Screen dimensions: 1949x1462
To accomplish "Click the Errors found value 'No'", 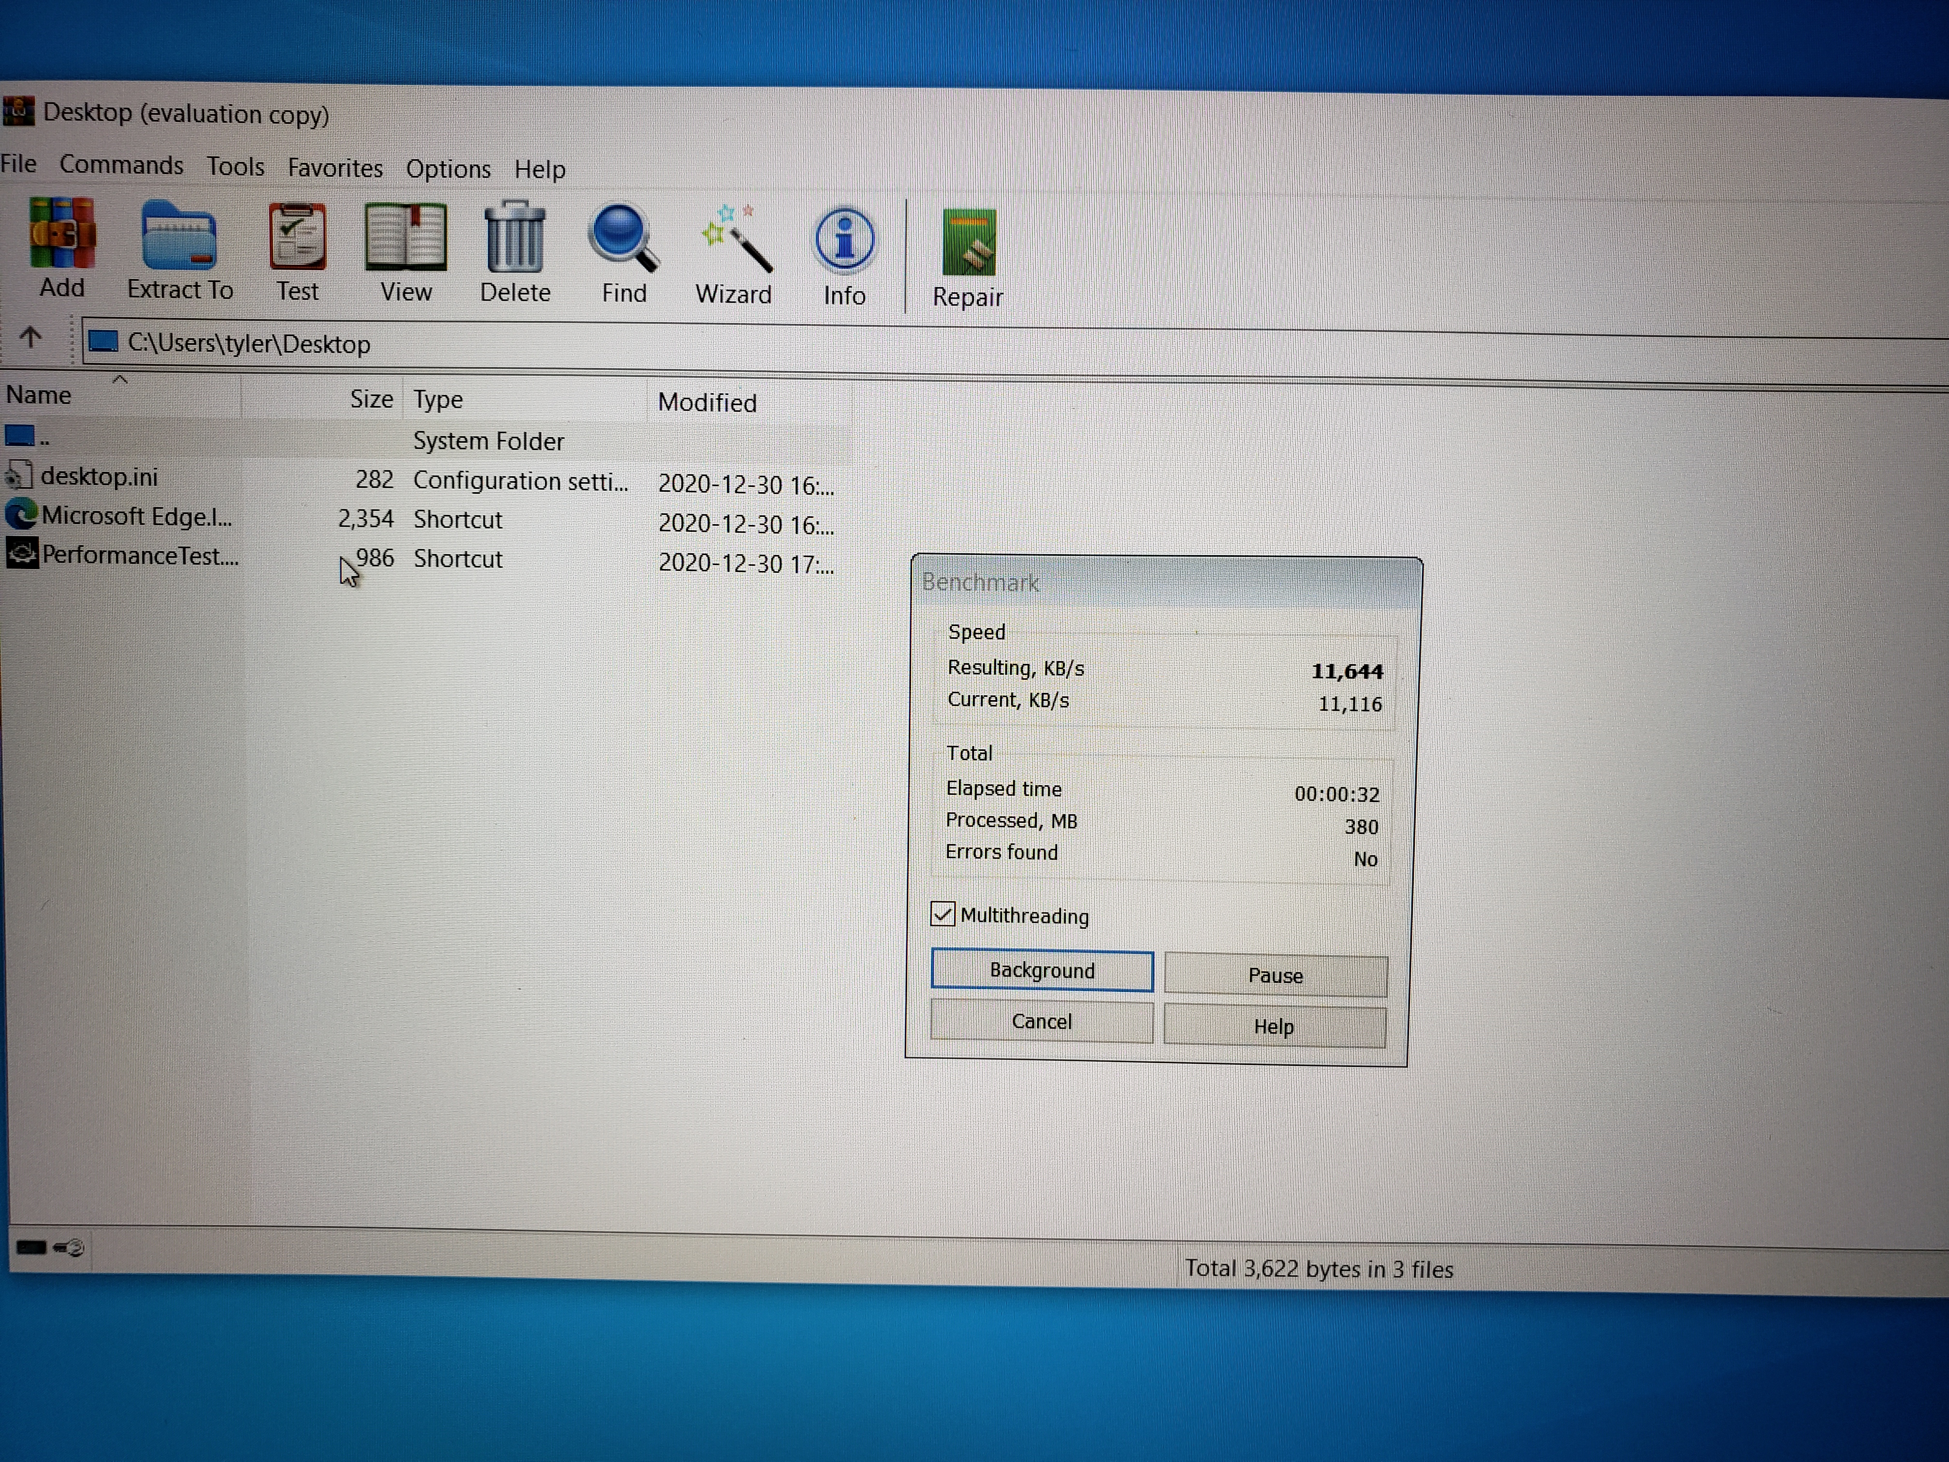I will tap(1366, 859).
